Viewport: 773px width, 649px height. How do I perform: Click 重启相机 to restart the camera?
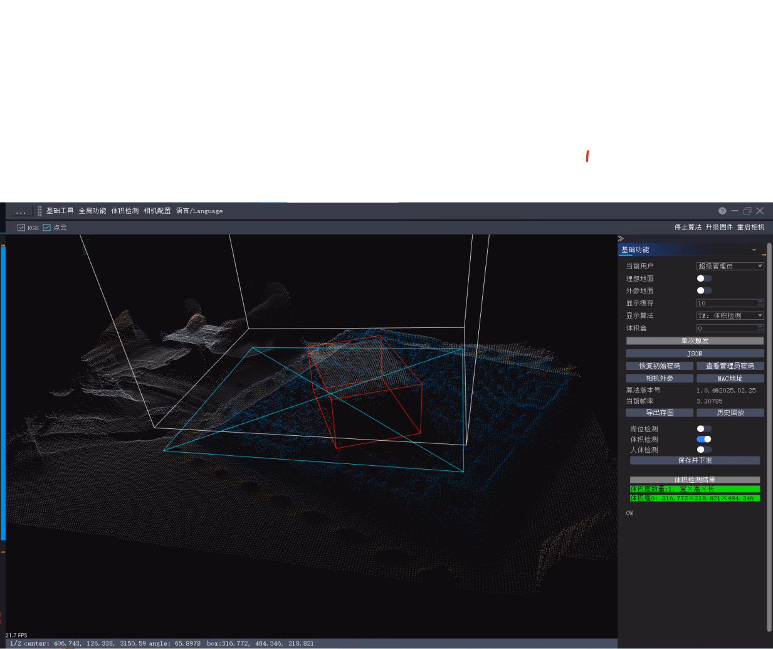750,227
